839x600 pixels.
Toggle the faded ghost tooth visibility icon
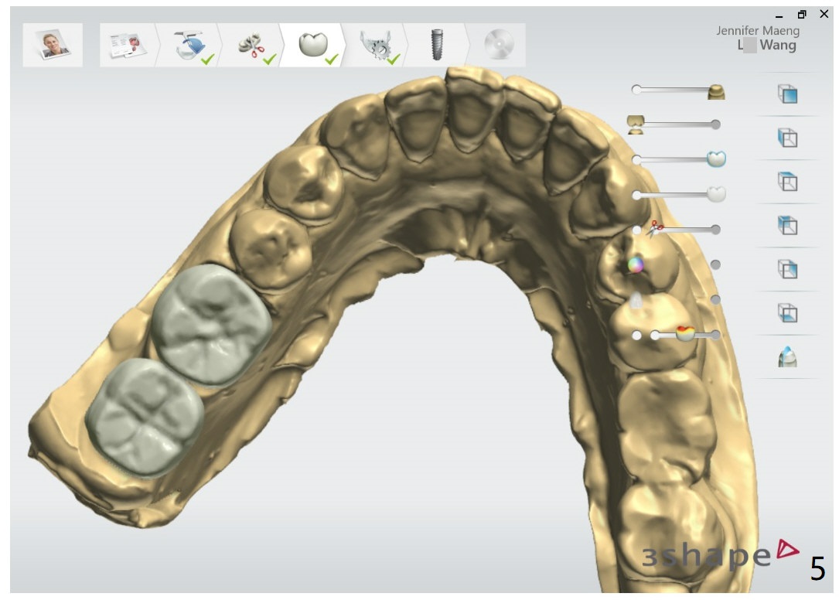(636, 300)
